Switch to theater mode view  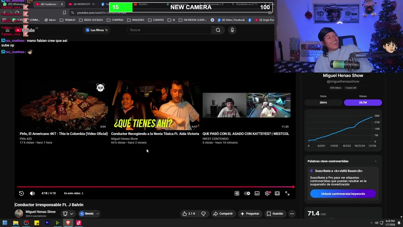pyautogui.click(x=277, y=193)
